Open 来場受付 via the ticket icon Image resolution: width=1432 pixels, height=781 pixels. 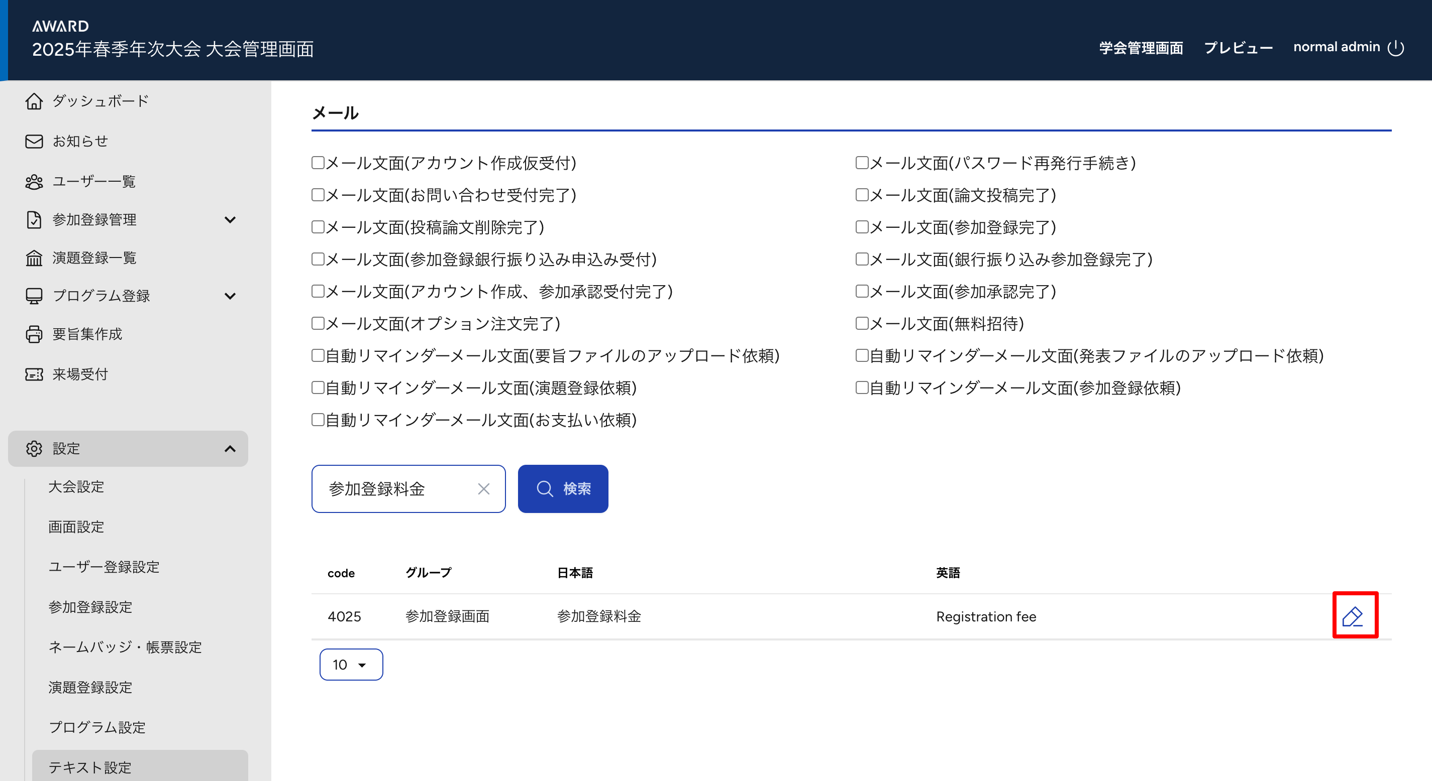click(x=34, y=374)
